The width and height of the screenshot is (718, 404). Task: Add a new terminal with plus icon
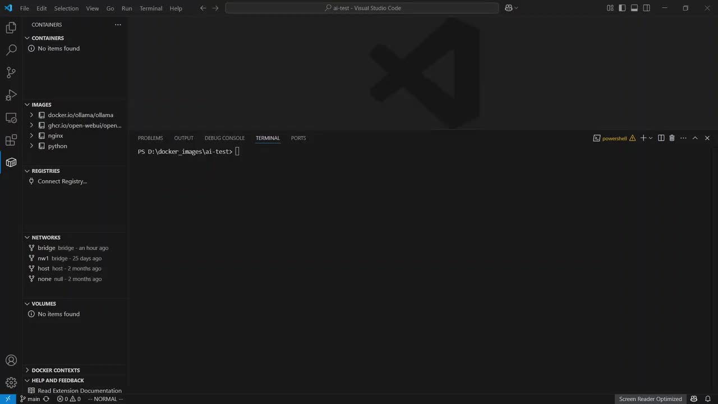643,138
